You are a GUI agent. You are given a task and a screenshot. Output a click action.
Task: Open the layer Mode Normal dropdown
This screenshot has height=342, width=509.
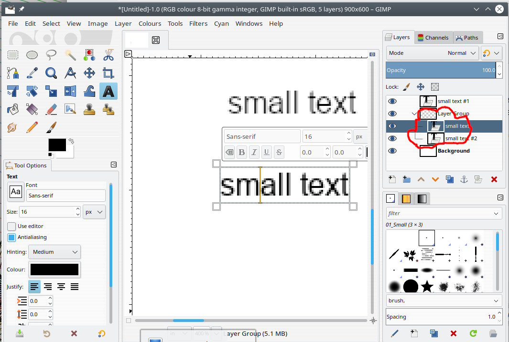[432, 53]
